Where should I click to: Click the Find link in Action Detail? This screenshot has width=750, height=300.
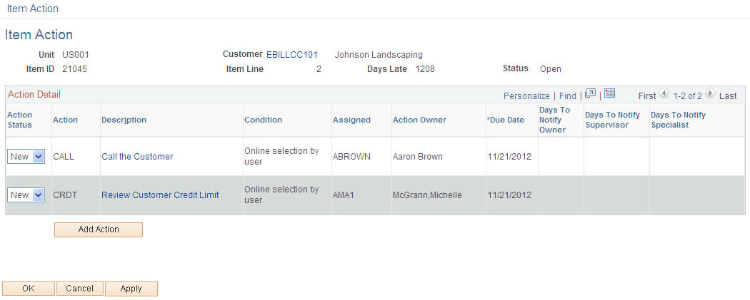[568, 95]
